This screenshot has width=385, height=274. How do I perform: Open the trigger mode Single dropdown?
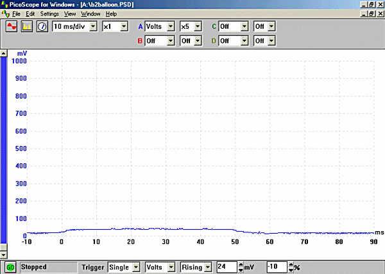135,266
